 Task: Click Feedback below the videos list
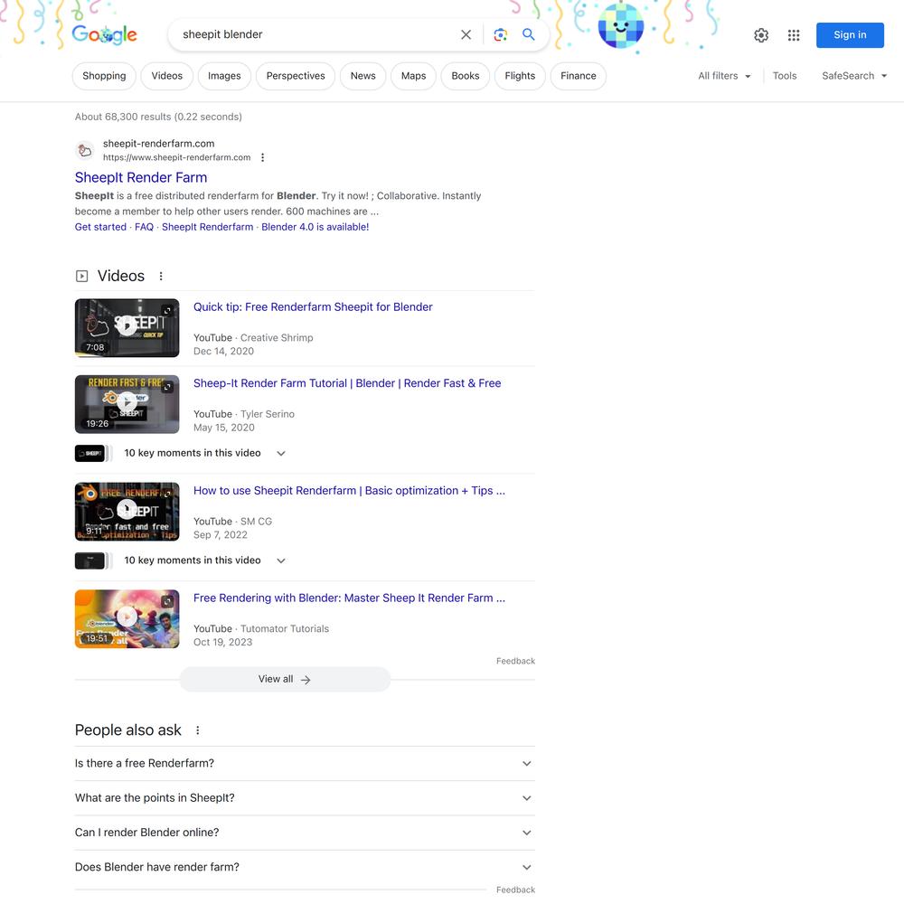(x=515, y=662)
